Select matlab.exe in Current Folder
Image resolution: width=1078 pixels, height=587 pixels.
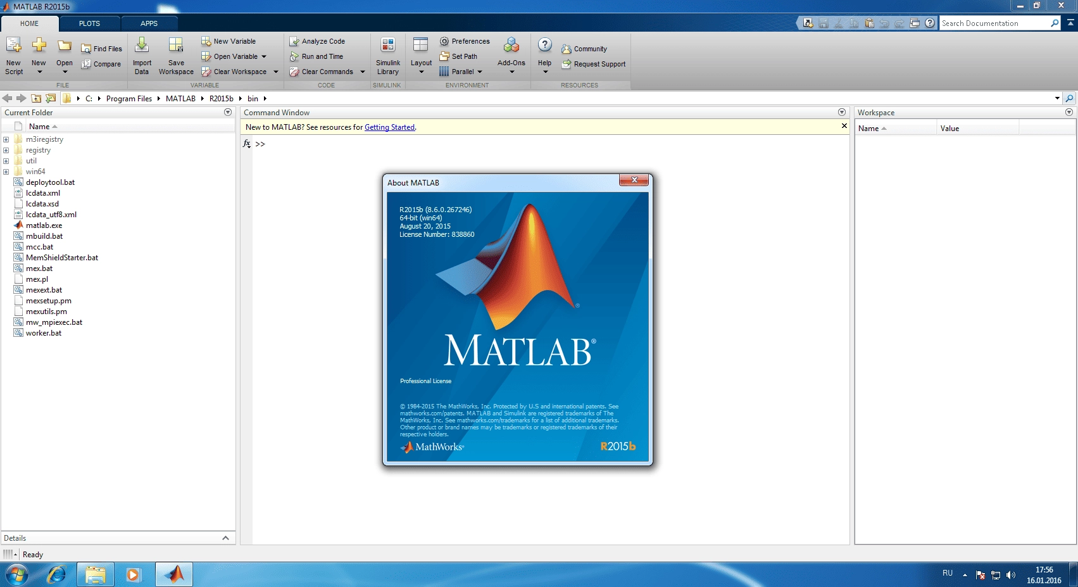point(44,225)
